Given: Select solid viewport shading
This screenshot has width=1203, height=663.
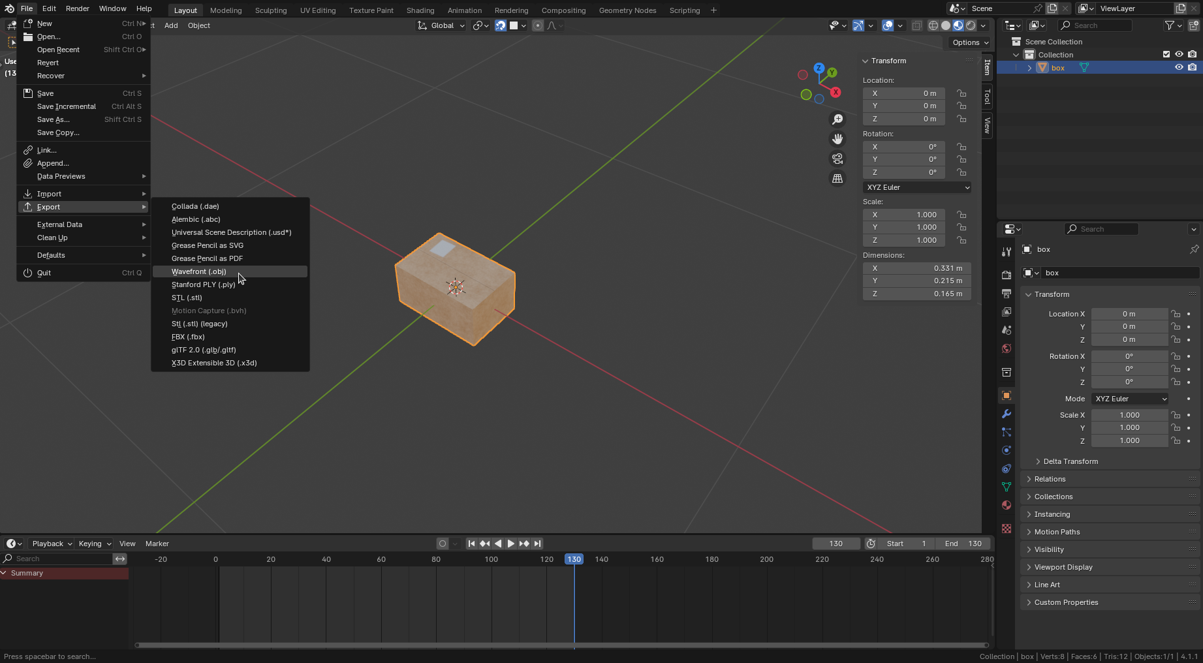Looking at the screenshot, I should pyautogui.click(x=946, y=25).
